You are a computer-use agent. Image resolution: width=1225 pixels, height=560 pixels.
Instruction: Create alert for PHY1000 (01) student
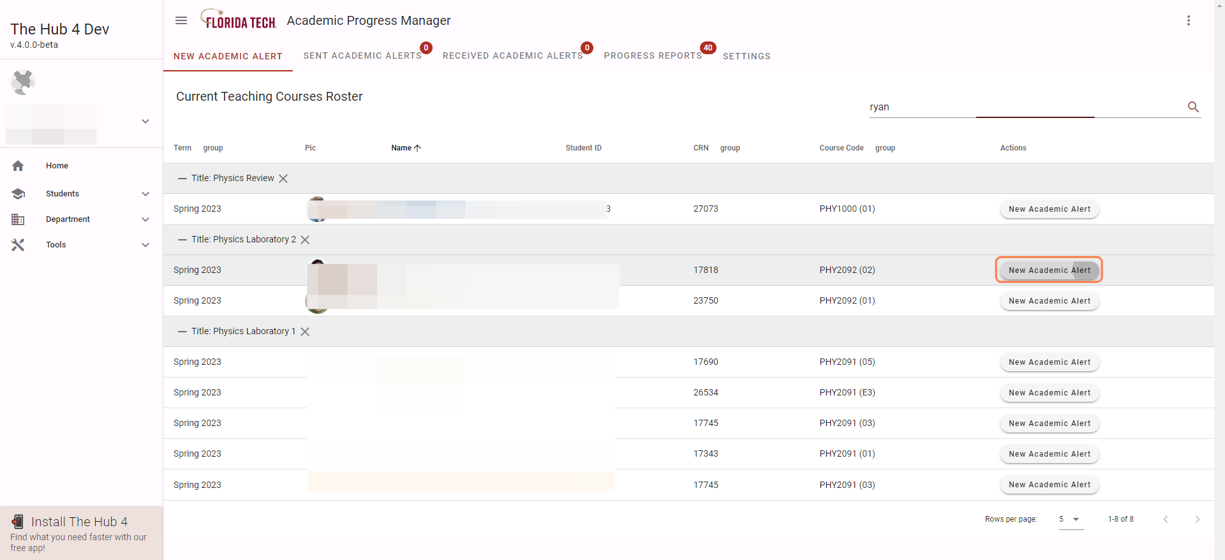[x=1050, y=209]
